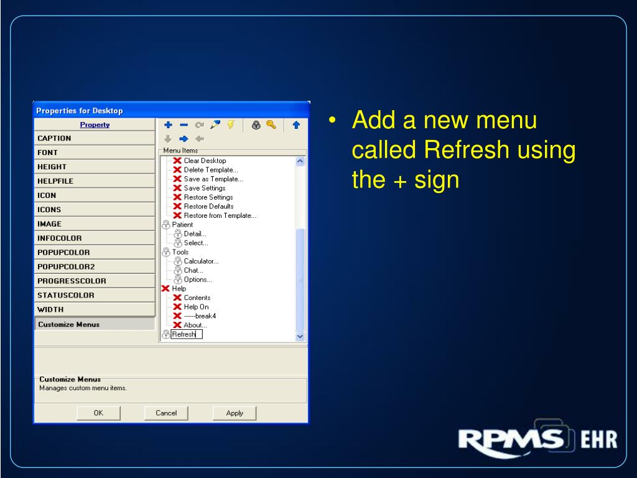Select the Help On menu item
The image size is (637, 478).
pyautogui.click(x=196, y=307)
